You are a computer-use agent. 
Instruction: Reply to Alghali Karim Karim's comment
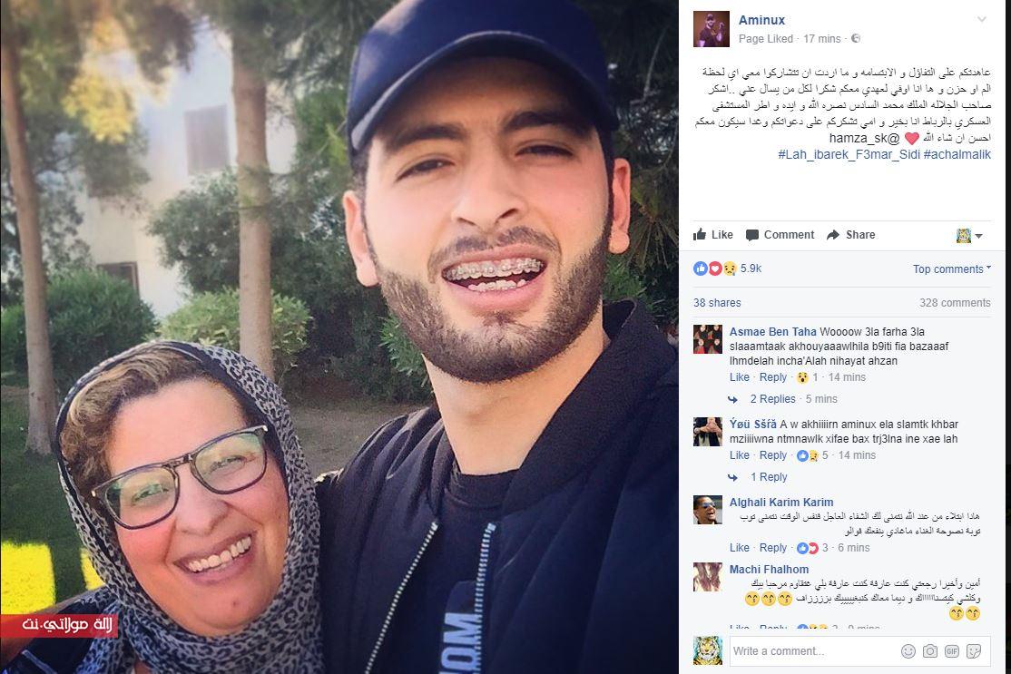coord(773,548)
